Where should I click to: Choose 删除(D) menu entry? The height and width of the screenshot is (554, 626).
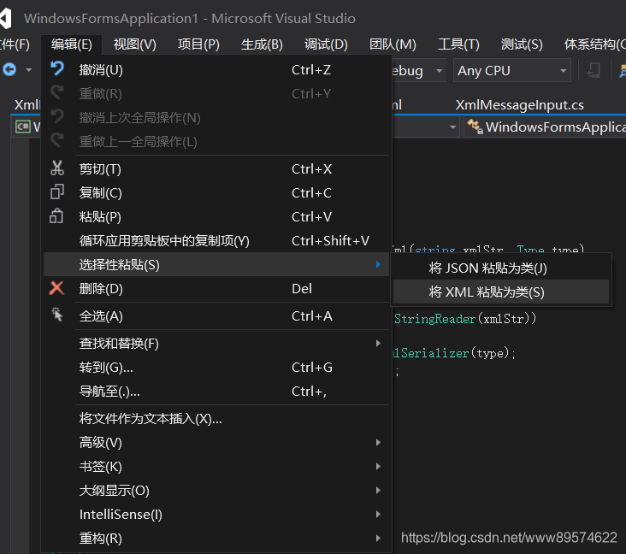click(216, 289)
